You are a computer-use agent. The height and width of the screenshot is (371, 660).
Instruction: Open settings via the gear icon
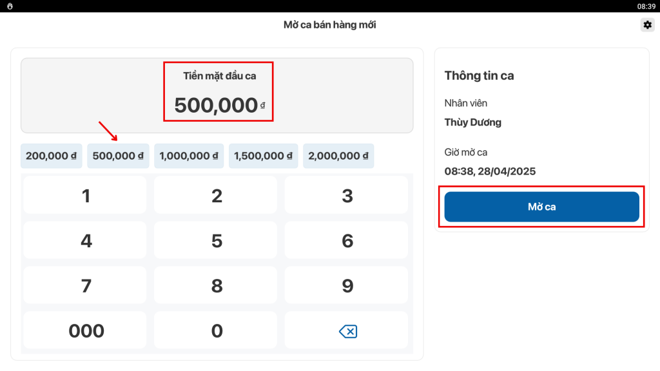[646, 25]
